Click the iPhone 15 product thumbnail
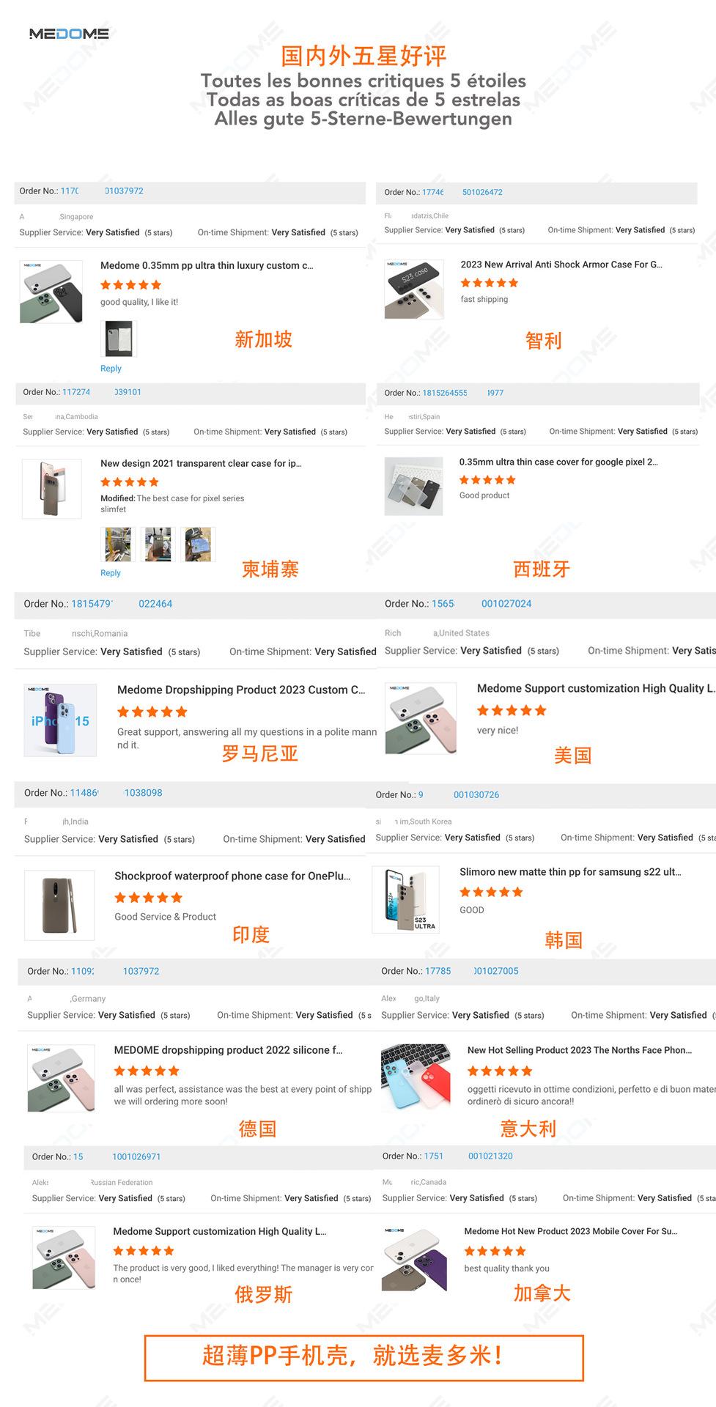716x1407 pixels. [60, 720]
